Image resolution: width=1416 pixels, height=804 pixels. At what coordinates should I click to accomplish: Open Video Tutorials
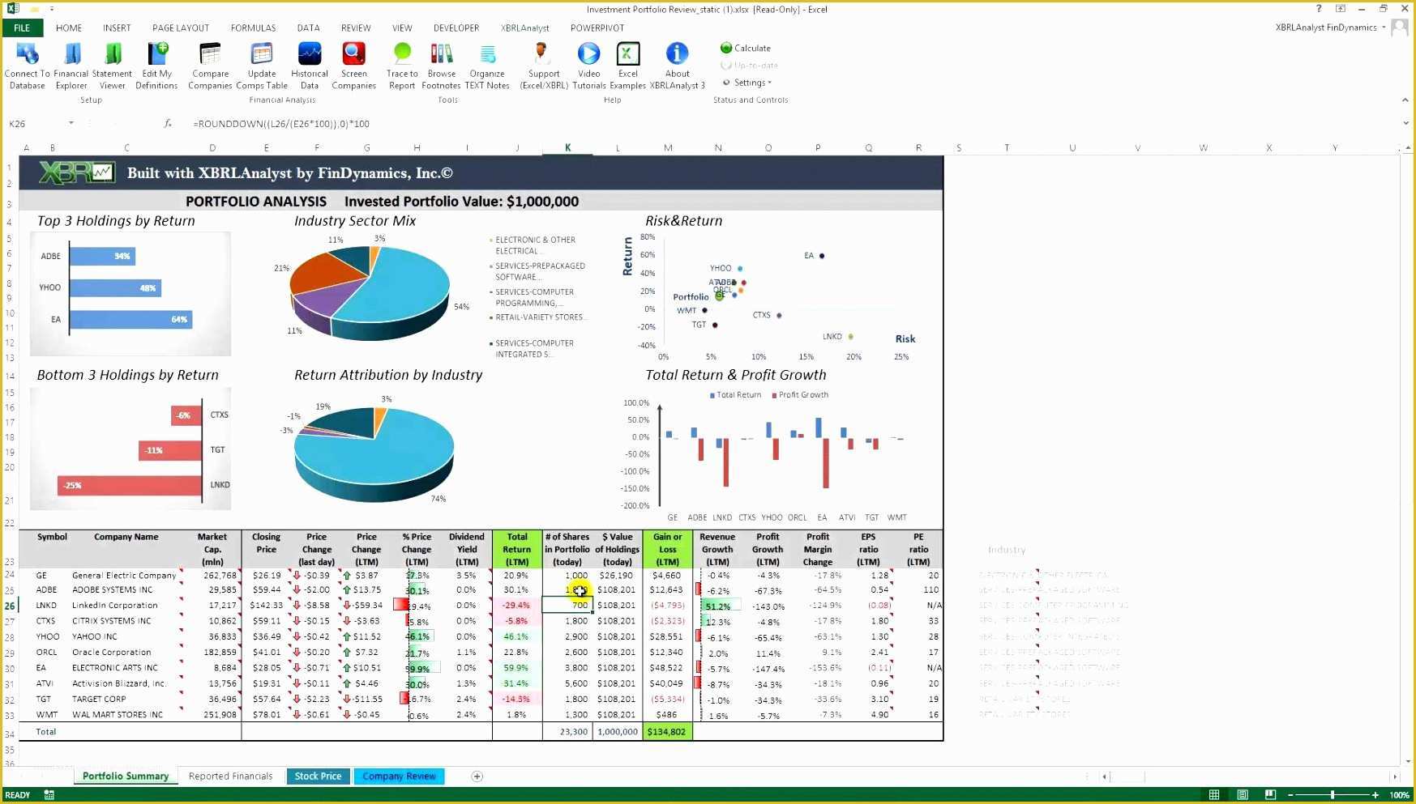pos(589,66)
